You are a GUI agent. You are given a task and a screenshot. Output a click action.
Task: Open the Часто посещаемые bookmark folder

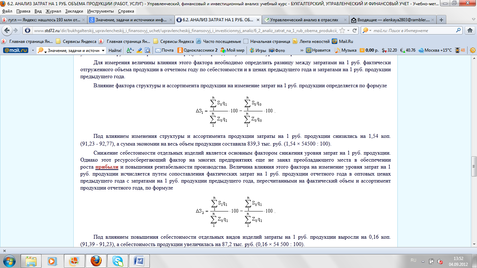[219, 41]
